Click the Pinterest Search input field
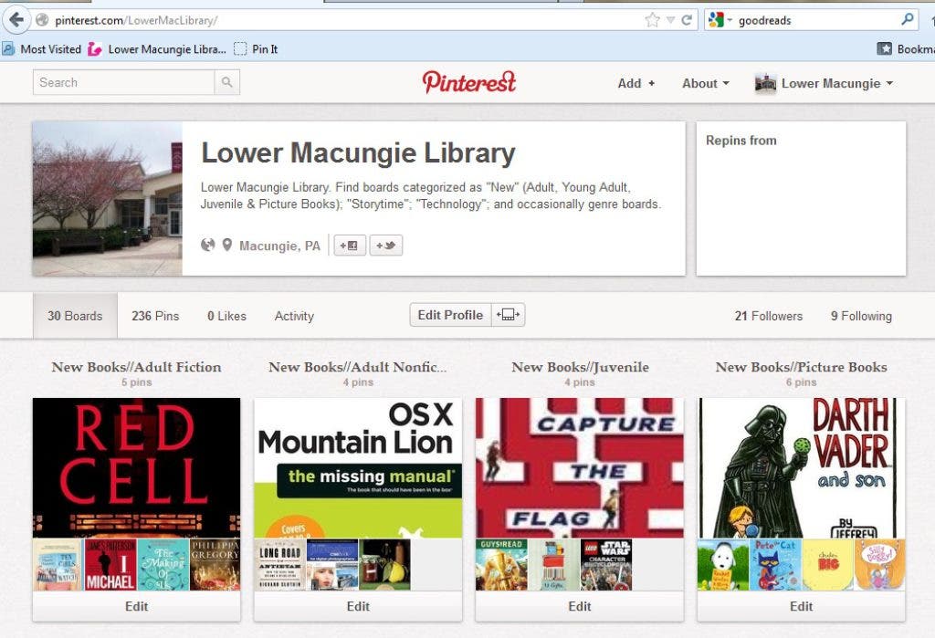This screenshot has height=638, width=935. tap(123, 82)
